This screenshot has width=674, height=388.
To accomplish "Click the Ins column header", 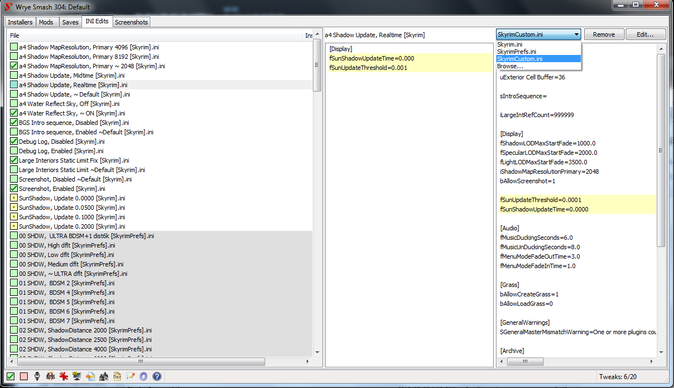I will click(x=308, y=36).
